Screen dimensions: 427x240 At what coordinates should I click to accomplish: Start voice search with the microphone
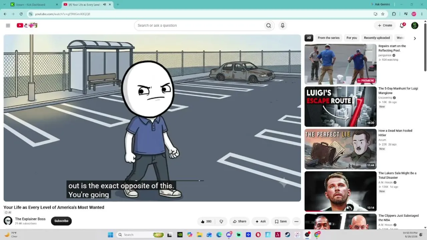[283, 25]
